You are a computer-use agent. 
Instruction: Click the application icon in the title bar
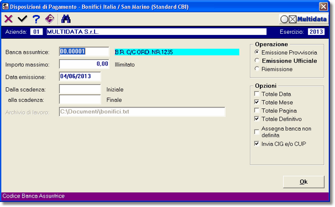pos(6,7)
